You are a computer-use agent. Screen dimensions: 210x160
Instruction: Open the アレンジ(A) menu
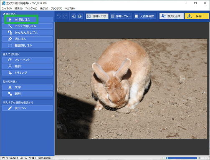click(x=56, y=9)
